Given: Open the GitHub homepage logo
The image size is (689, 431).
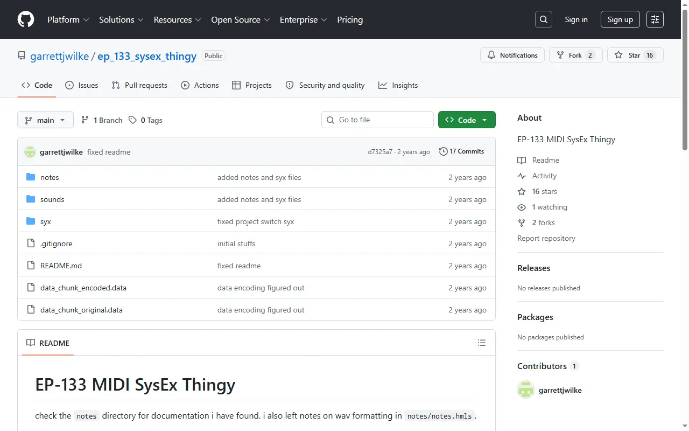Looking at the screenshot, I should pos(26,19).
